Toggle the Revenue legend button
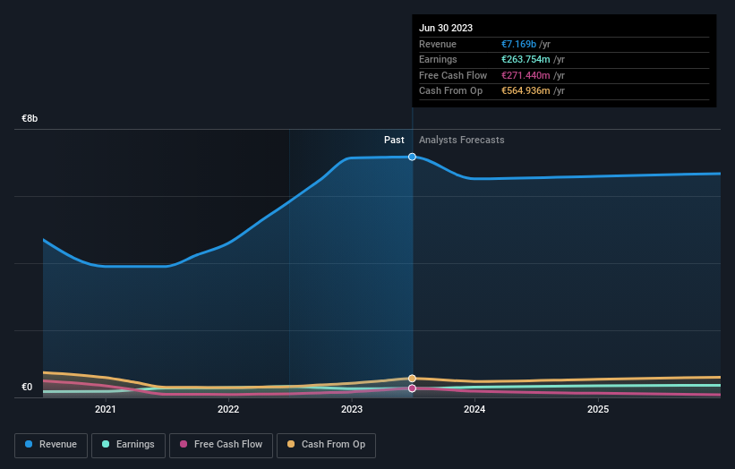 click(51, 445)
